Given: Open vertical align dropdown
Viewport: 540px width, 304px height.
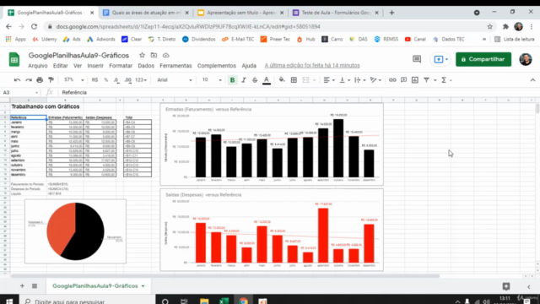Looking at the screenshot, I should (x=344, y=80).
